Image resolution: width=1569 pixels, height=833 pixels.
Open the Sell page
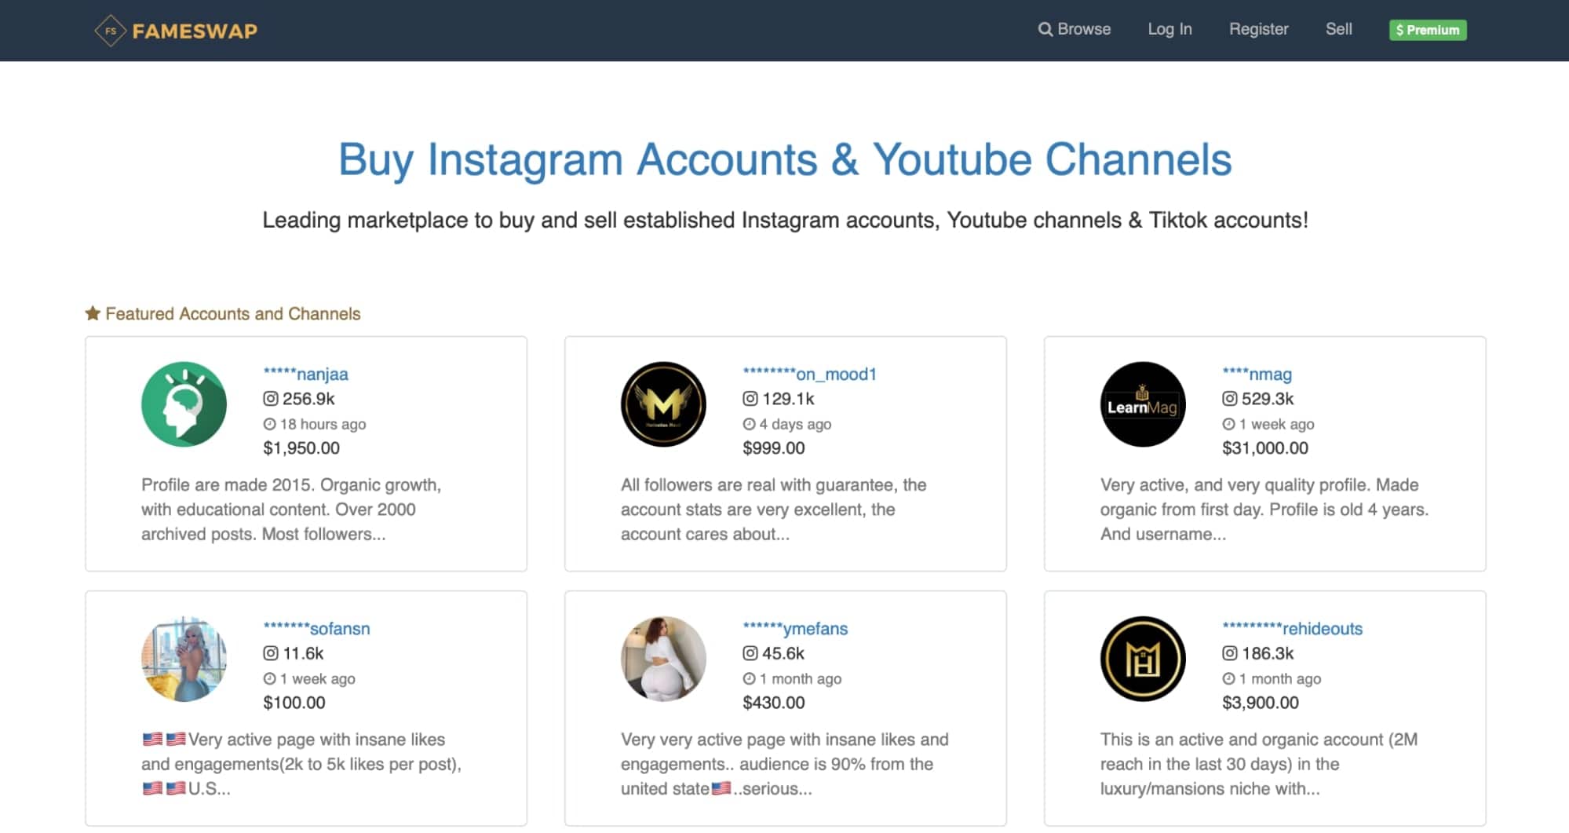tap(1338, 29)
